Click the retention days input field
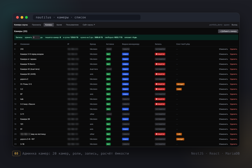 (x=36, y=37)
